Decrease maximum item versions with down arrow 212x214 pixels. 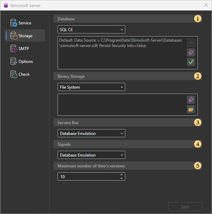tap(122, 178)
